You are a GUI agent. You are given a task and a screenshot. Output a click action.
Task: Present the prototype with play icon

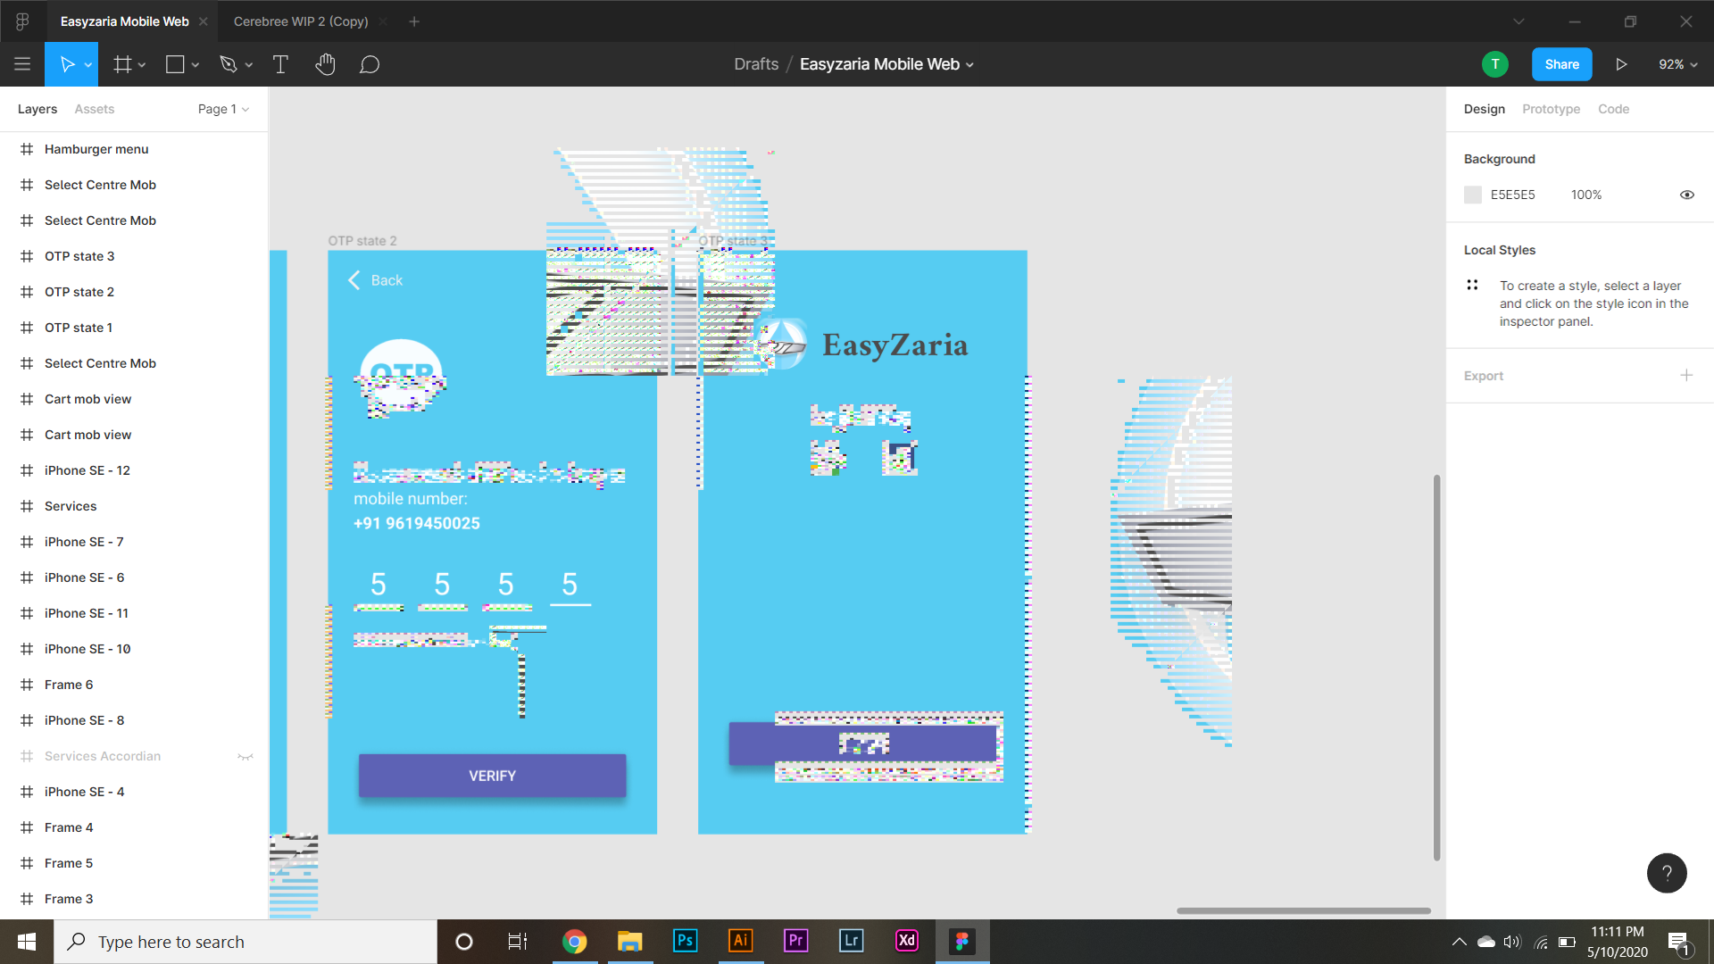1621,64
